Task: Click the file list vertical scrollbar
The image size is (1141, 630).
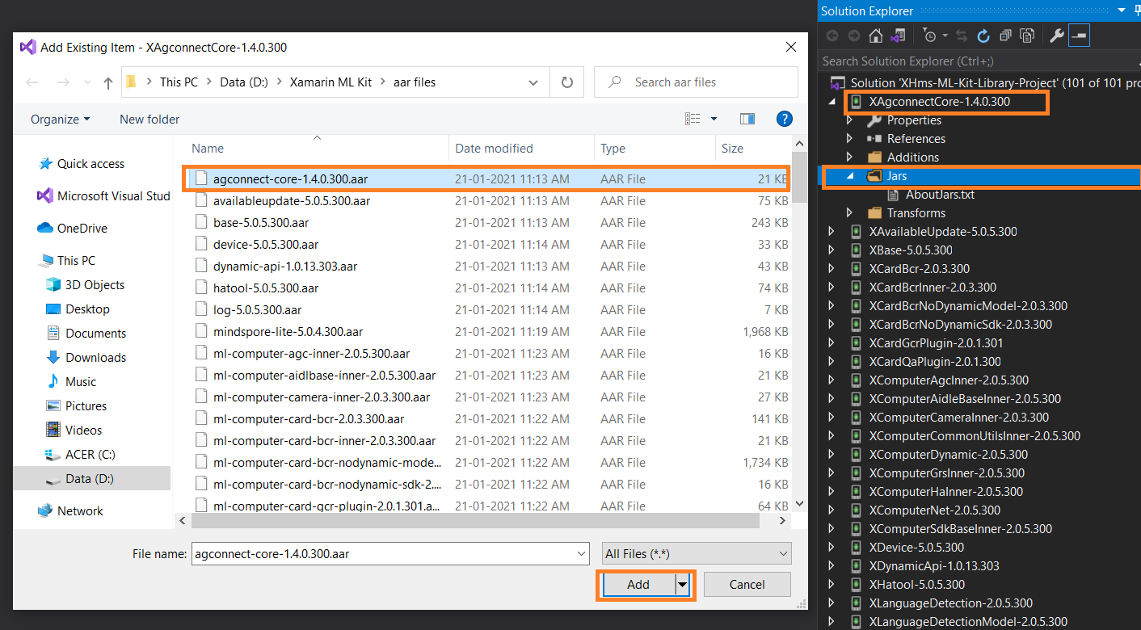Action: 799,323
